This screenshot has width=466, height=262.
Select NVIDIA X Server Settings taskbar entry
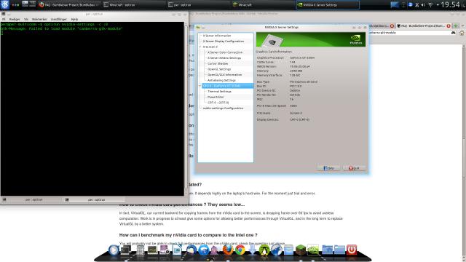[328, 5]
